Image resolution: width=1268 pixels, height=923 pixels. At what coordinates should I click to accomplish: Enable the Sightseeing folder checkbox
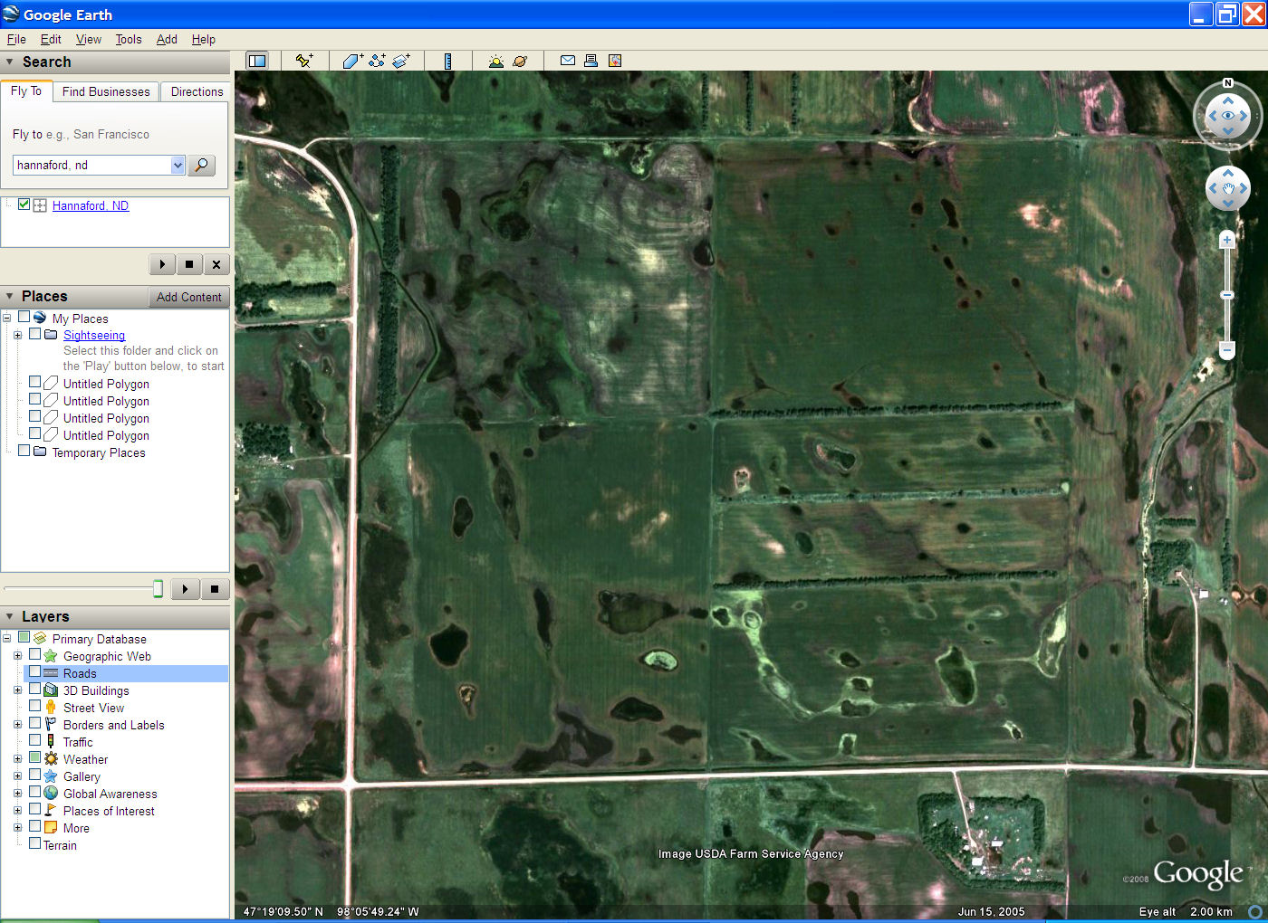pos(34,333)
